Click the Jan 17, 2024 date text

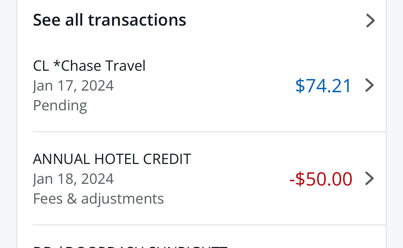pos(73,85)
